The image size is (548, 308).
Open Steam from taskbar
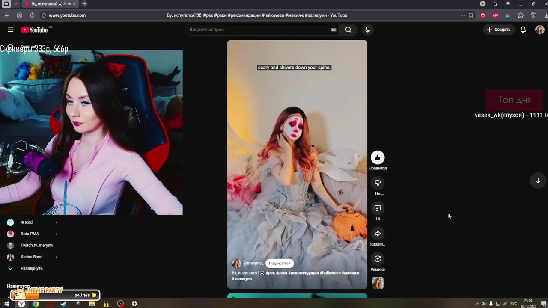coord(63,304)
